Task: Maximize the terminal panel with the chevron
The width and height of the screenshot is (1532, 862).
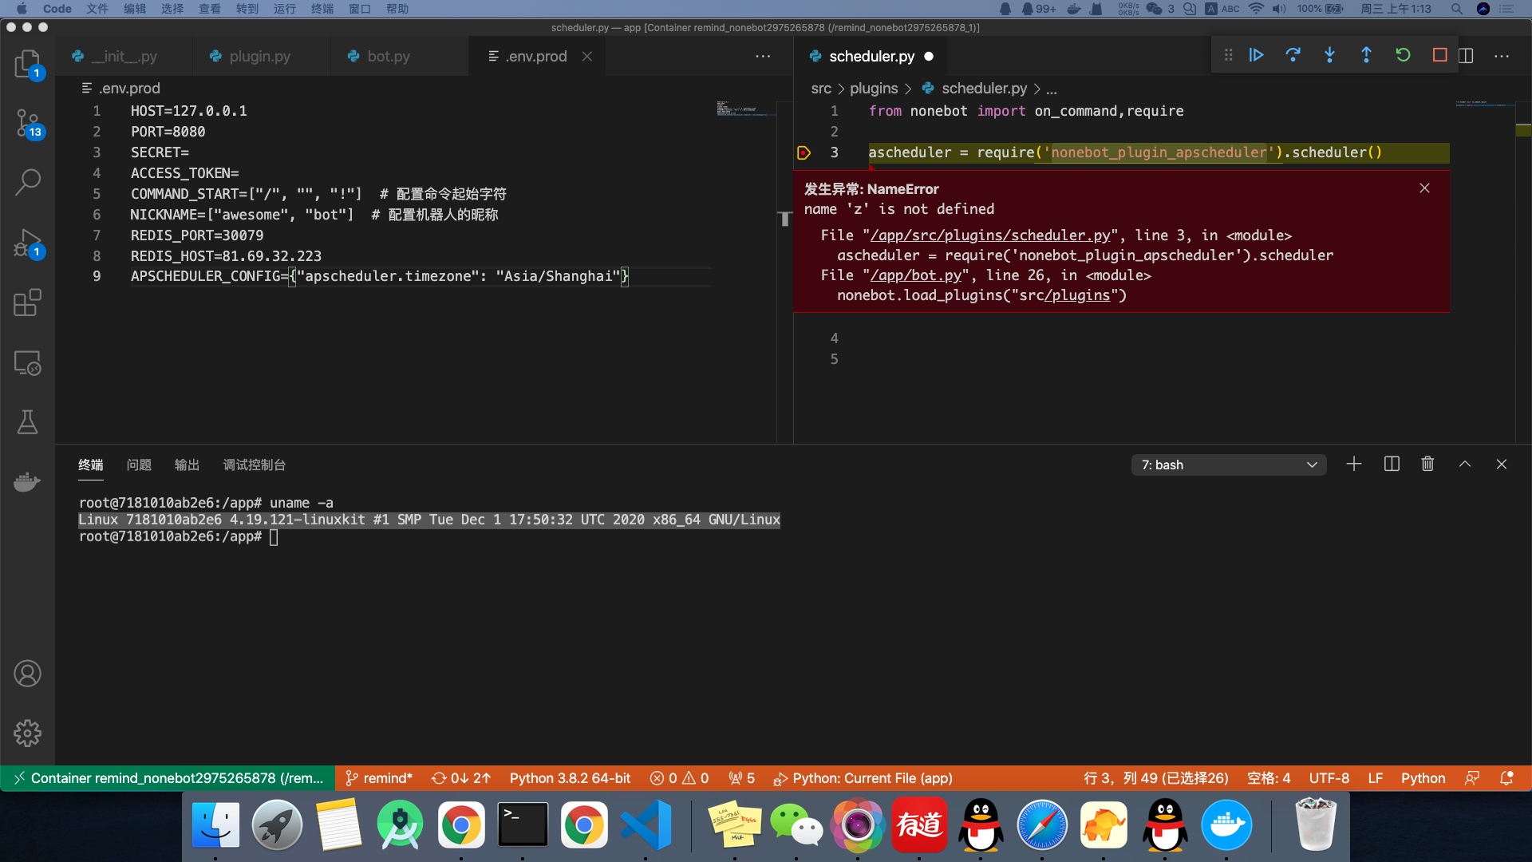Action: (1464, 463)
